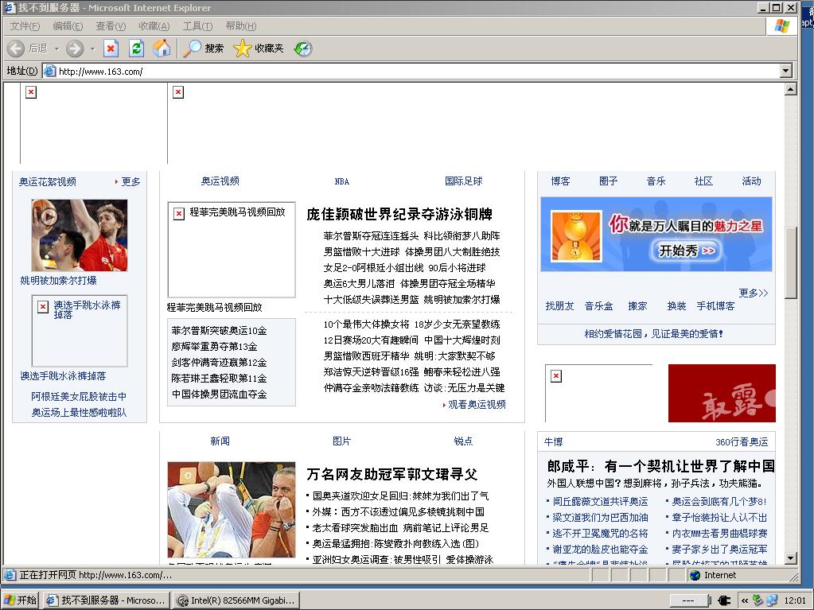Click the Refresh page icon

click(135, 48)
